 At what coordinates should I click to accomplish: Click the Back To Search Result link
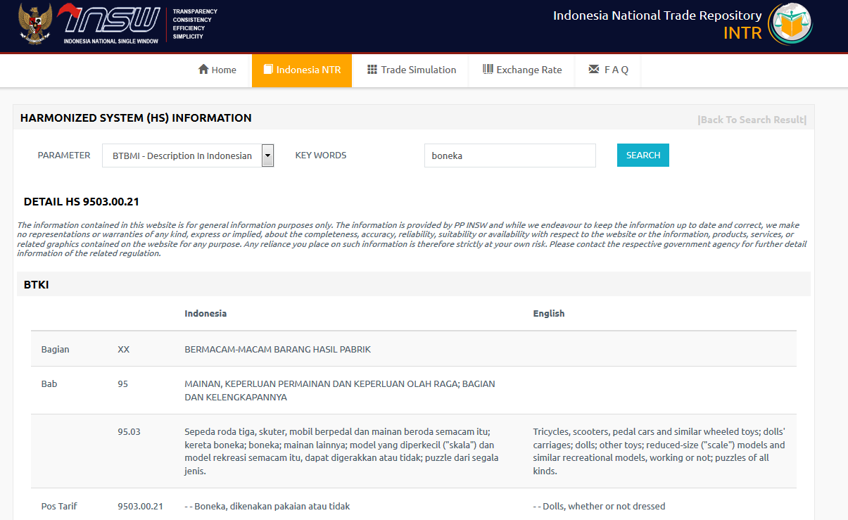(752, 120)
